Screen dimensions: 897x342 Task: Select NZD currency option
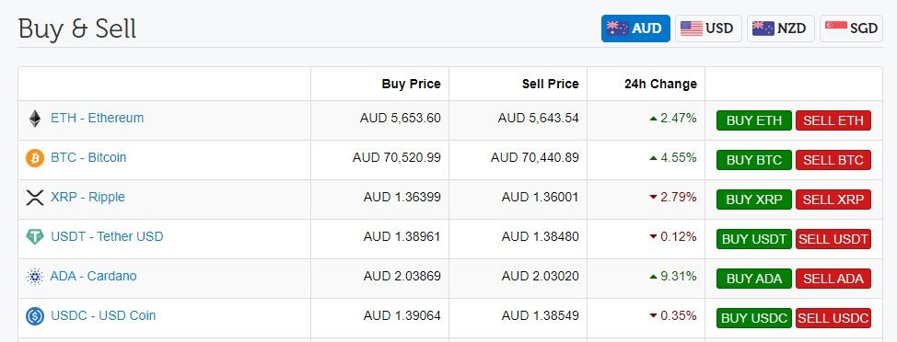pos(780,28)
